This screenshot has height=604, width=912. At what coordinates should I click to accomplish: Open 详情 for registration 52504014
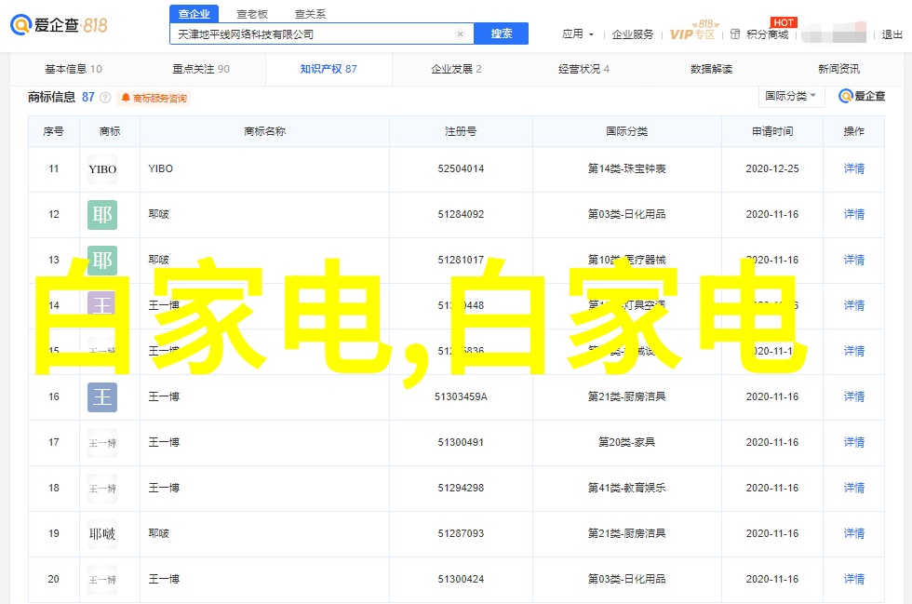click(x=854, y=168)
